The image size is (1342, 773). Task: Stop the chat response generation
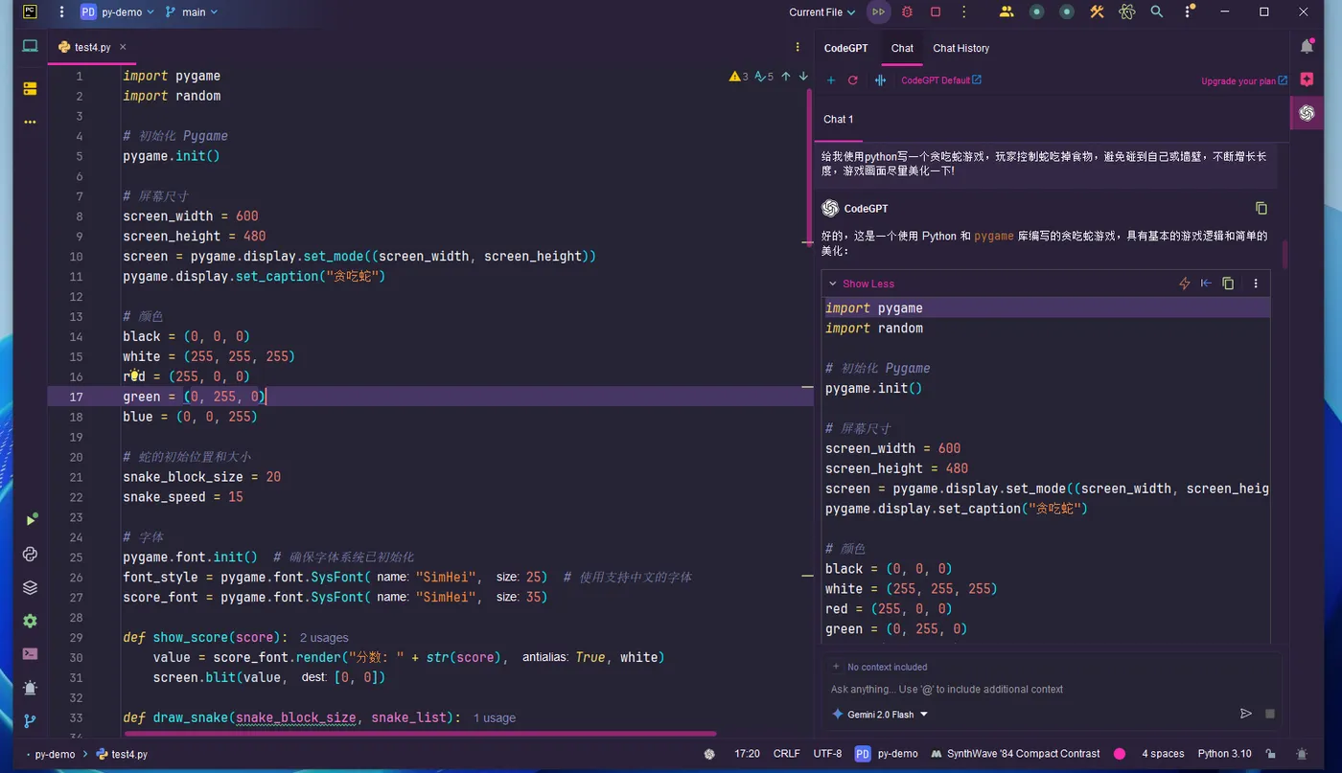click(1270, 714)
